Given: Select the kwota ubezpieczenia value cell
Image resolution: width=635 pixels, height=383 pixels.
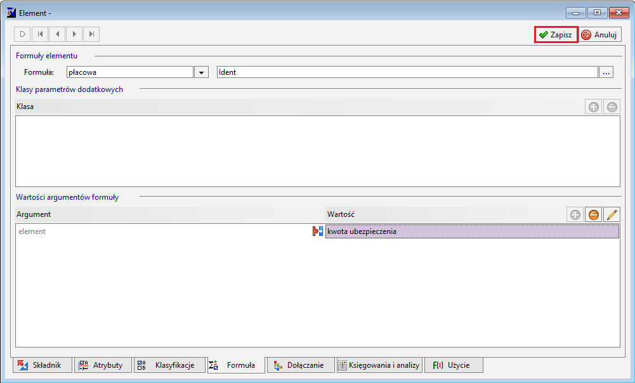Looking at the screenshot, I should (472, 231).
